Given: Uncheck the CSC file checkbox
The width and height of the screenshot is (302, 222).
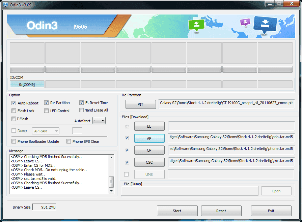Looking at the screenshot, I should (127, 162).
